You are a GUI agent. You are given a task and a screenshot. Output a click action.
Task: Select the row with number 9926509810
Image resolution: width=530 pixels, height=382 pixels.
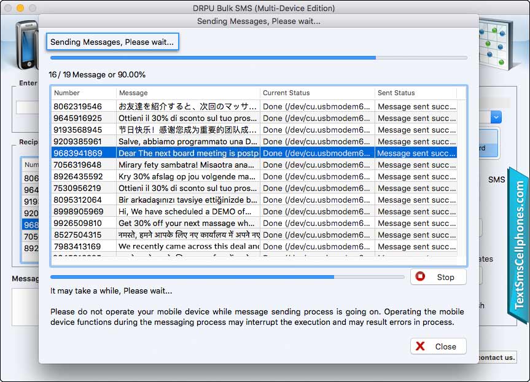tap(254, 223)
